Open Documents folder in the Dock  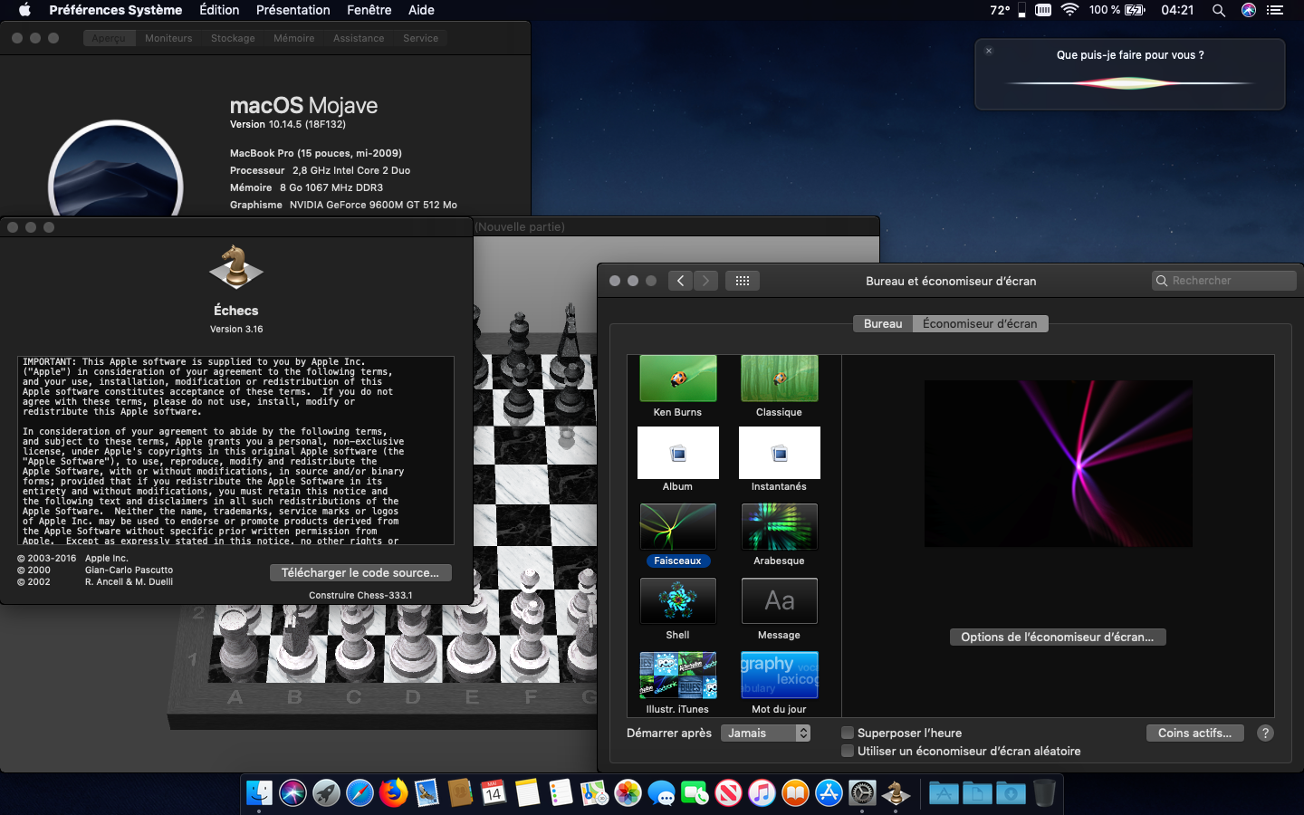(977, 793)
